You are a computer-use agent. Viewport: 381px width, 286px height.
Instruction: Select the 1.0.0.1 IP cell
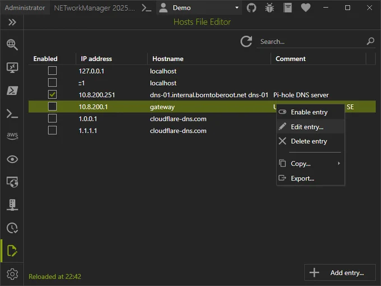click(88, 119)
